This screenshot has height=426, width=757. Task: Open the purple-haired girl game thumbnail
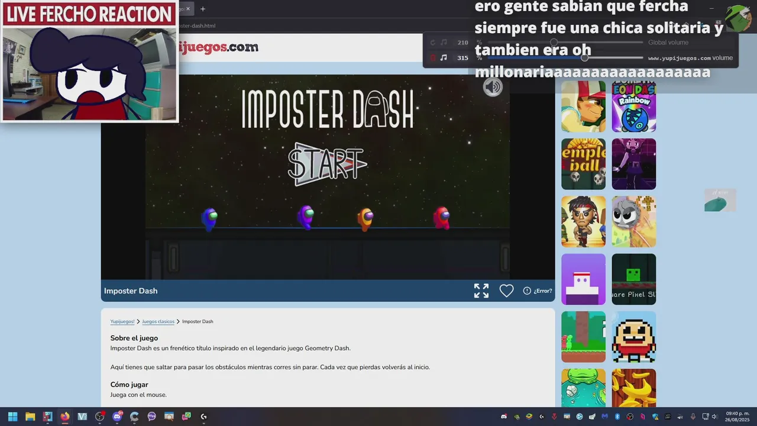(634, 164)
